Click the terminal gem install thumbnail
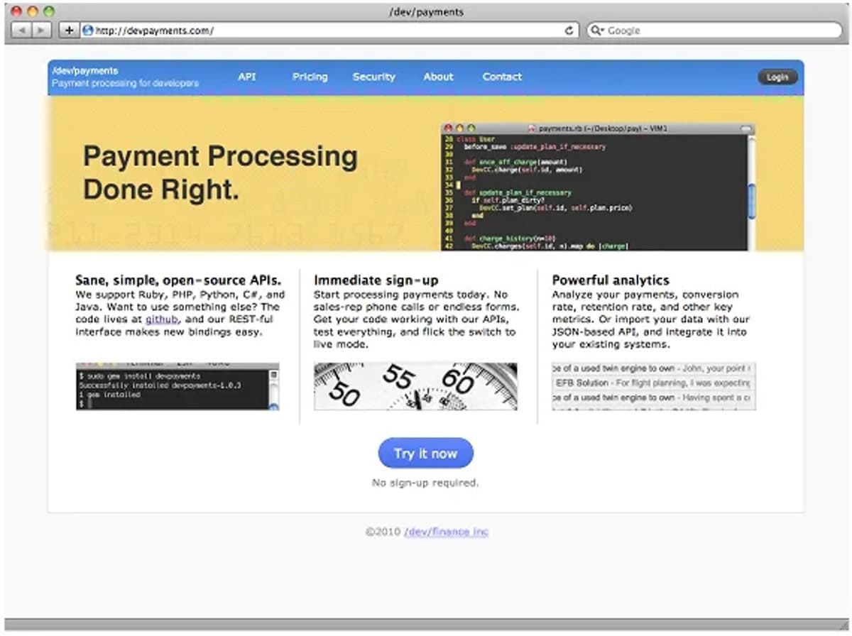The width and height of the screenshot is (852, 636). (x=177, y=386)
